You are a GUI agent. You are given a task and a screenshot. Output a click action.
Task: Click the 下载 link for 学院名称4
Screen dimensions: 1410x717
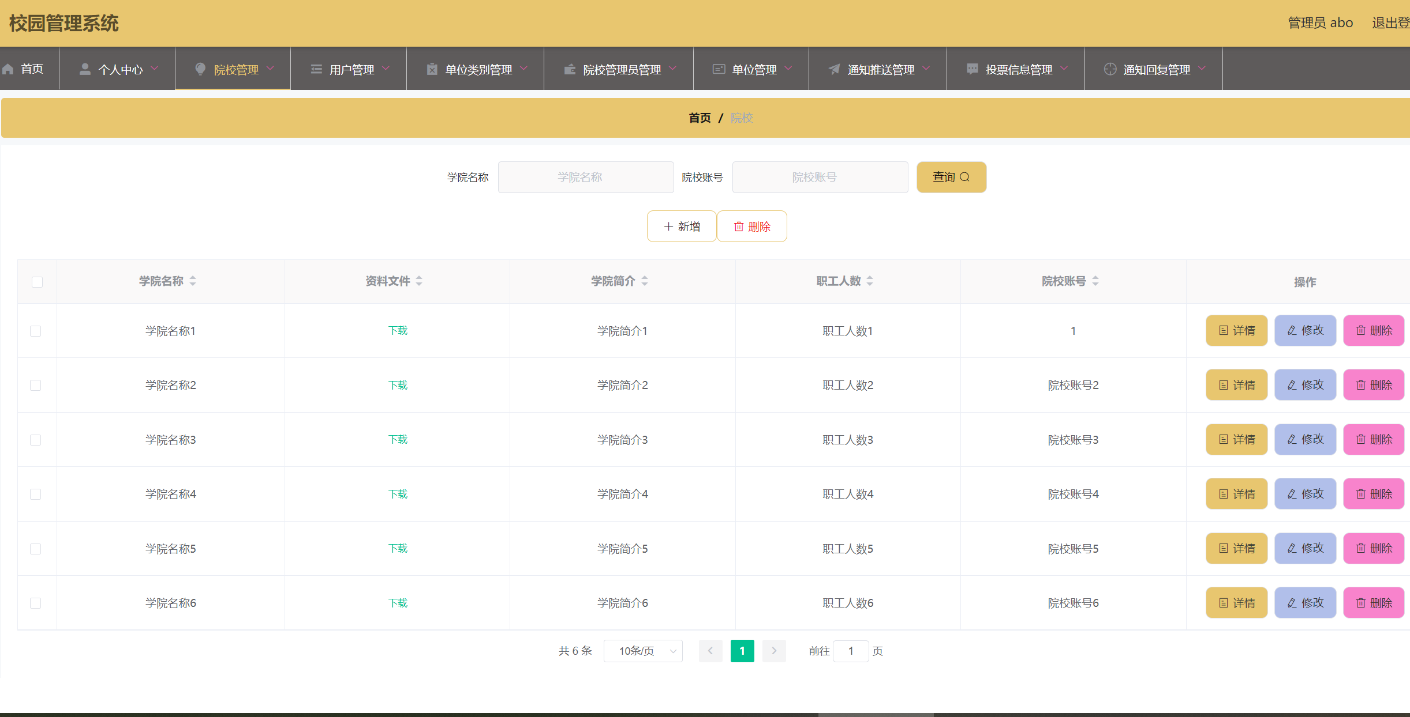pyautogui.click(x=398, y=494)
